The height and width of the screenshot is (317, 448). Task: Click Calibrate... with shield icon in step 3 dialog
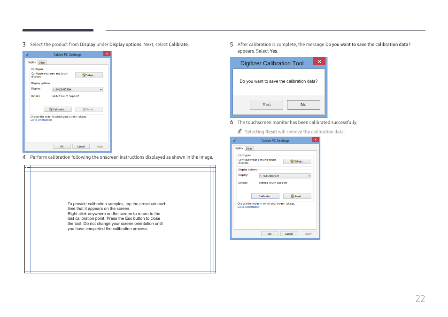point(58,109)
